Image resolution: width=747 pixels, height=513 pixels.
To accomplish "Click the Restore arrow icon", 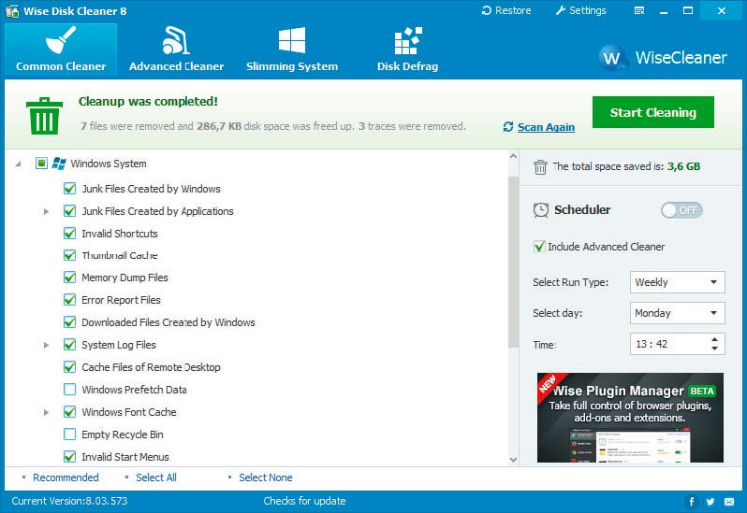I will [487, 10].
